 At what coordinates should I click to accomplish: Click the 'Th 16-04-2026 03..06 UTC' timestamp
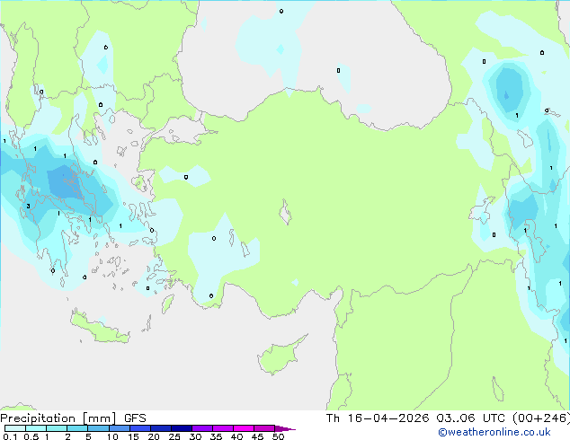point(415,418)
